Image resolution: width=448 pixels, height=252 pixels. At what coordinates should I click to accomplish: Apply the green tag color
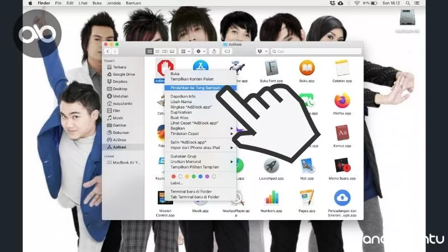click(194, 176)
